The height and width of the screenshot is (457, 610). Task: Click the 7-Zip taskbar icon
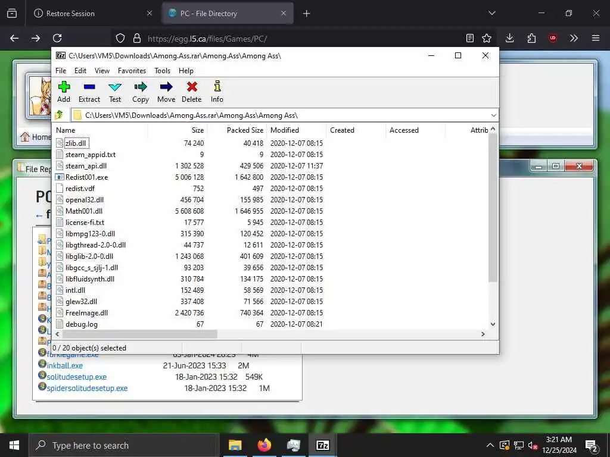click(x=322, y=445)
